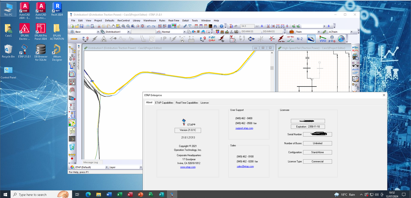This screenshot has height=198, width=411.
Task: Open the File menu
Action: [73, 20]
